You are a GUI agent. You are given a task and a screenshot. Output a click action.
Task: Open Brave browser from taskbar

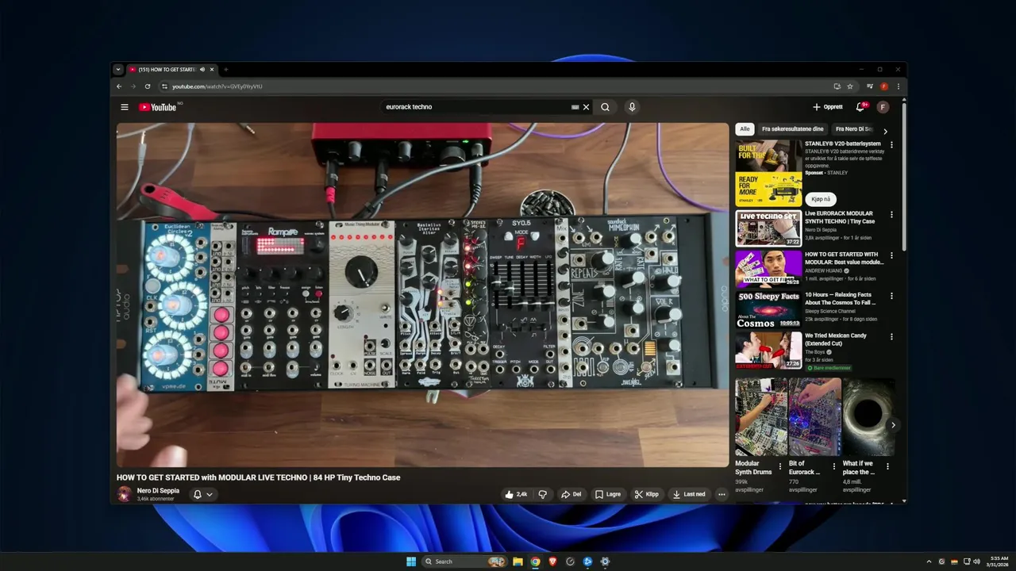(x=552, y=561)
